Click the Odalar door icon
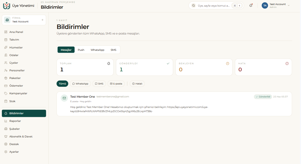 [x=6, y=55]
